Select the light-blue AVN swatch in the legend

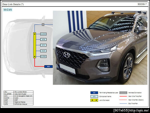pyautogui.click(x=94, y=96)
